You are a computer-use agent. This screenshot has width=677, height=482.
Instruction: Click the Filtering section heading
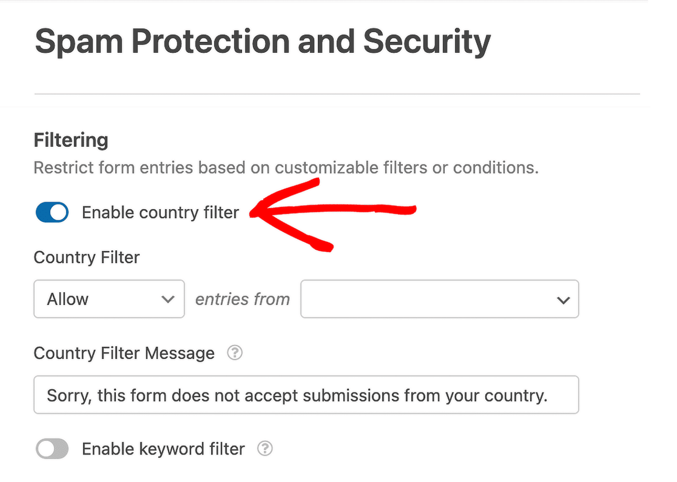(x=71, y=140)
